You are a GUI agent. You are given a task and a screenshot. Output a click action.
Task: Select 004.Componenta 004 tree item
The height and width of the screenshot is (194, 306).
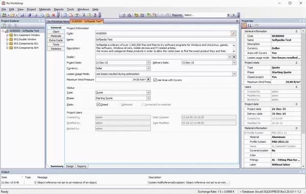click(26, 48)
